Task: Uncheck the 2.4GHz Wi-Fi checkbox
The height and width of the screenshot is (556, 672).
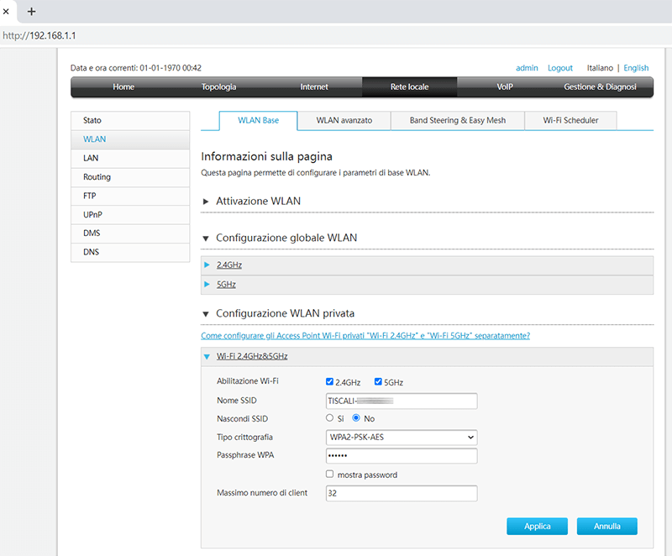Action: [x=330, y=382]
